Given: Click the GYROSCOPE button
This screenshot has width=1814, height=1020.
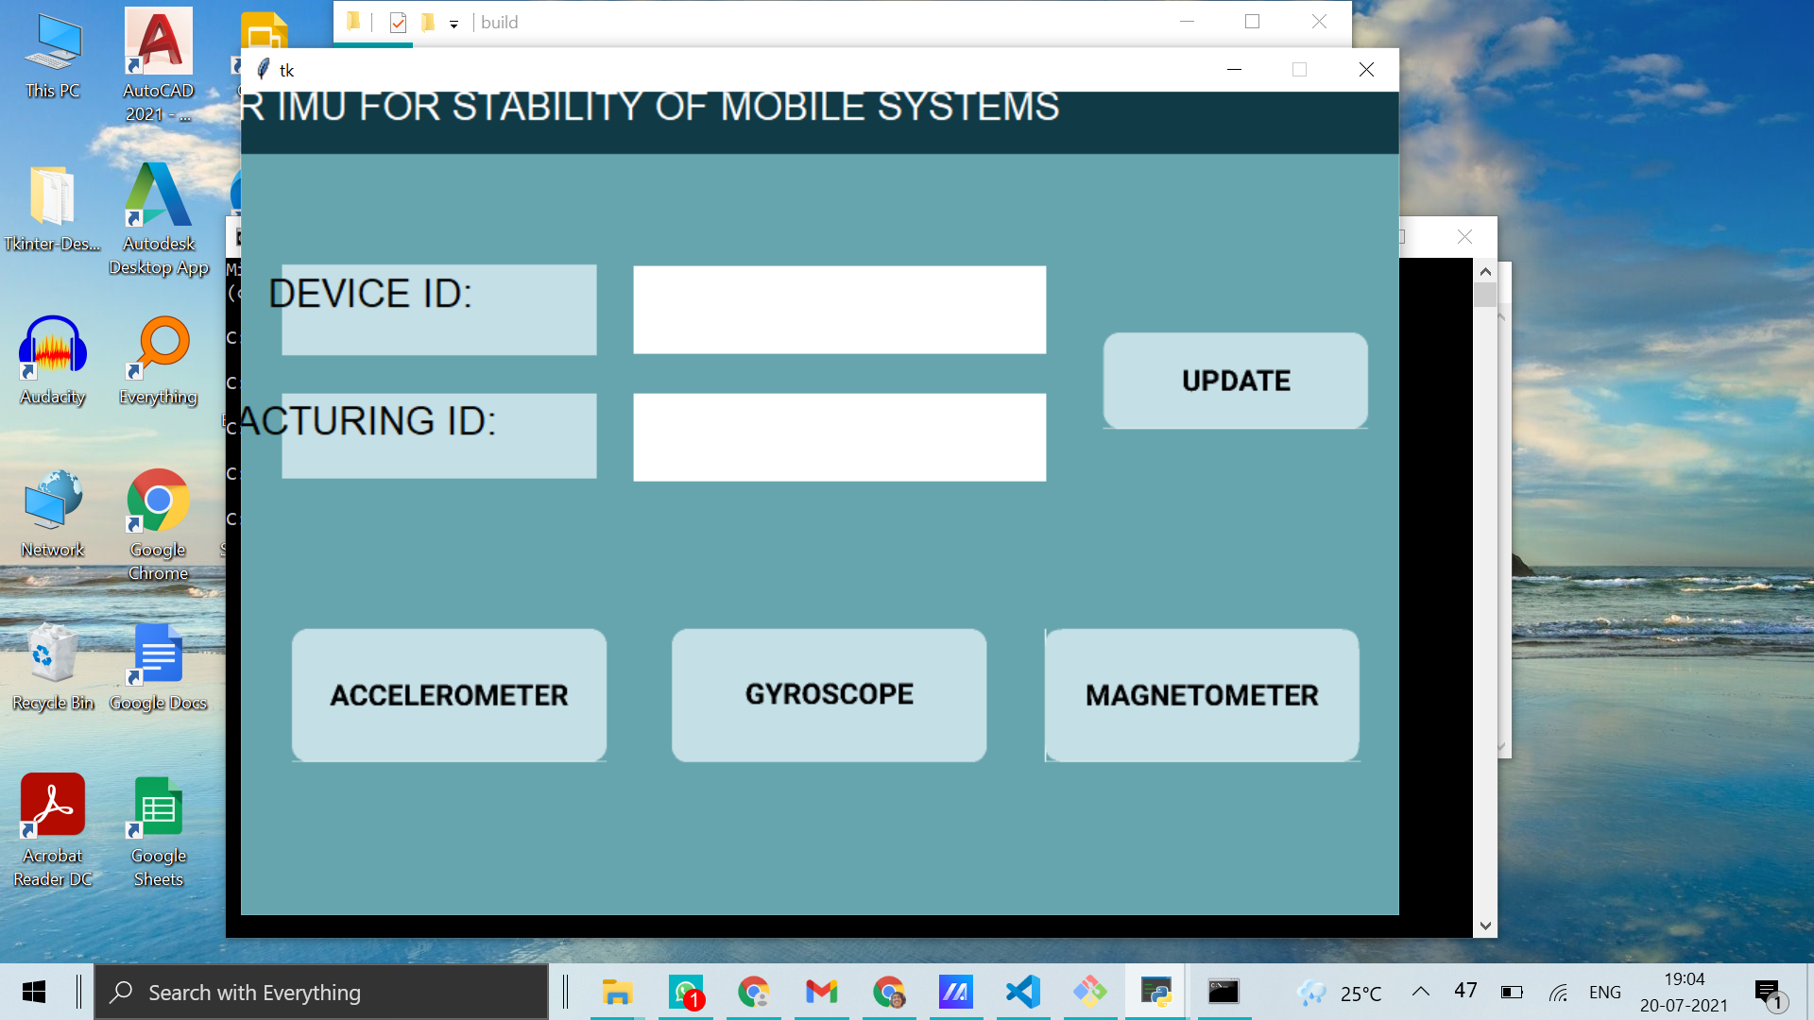Looking at the screenshot, I should (829, 694).
